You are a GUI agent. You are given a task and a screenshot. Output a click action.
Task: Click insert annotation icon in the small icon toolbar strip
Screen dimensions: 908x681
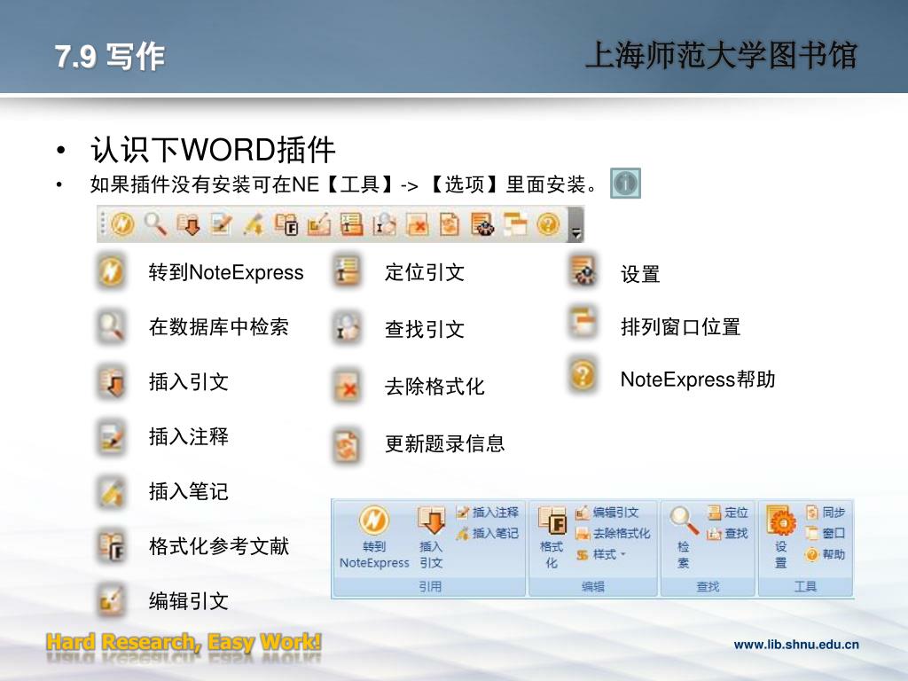221,224
